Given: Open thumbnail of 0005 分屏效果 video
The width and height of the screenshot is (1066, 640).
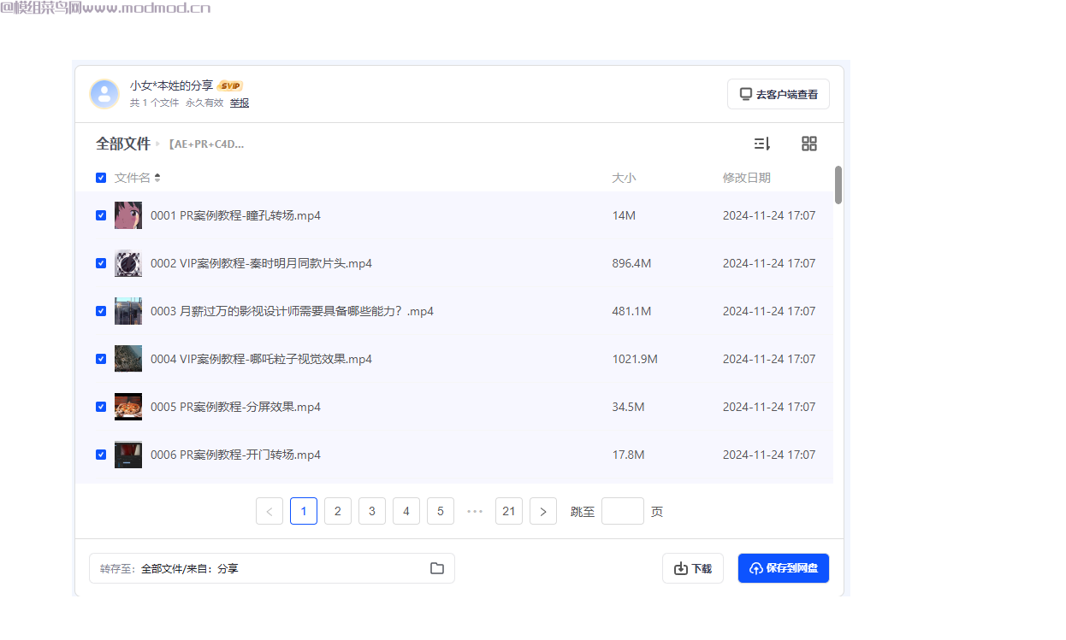Looking at the screenshot, I should [x=128, y=407].
